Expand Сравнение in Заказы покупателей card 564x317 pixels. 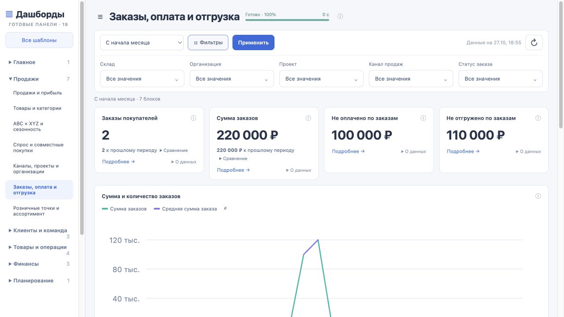tap(174, 151)
